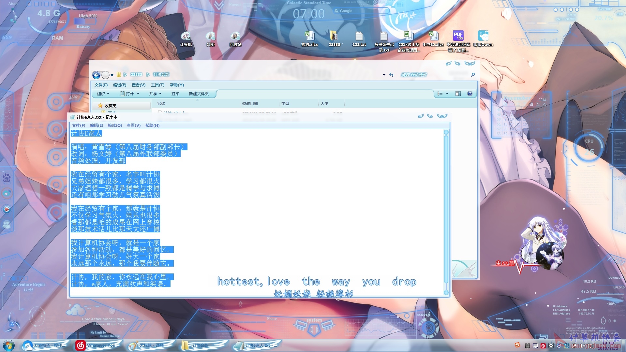Open recent pages dropdown beside forward button
Viewport: 626px width, 352px height.
pyautogui.click(x=112, y=75)
